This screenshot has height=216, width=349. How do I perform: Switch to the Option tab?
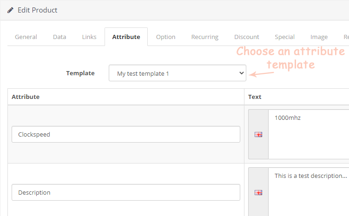coord(165,37)
